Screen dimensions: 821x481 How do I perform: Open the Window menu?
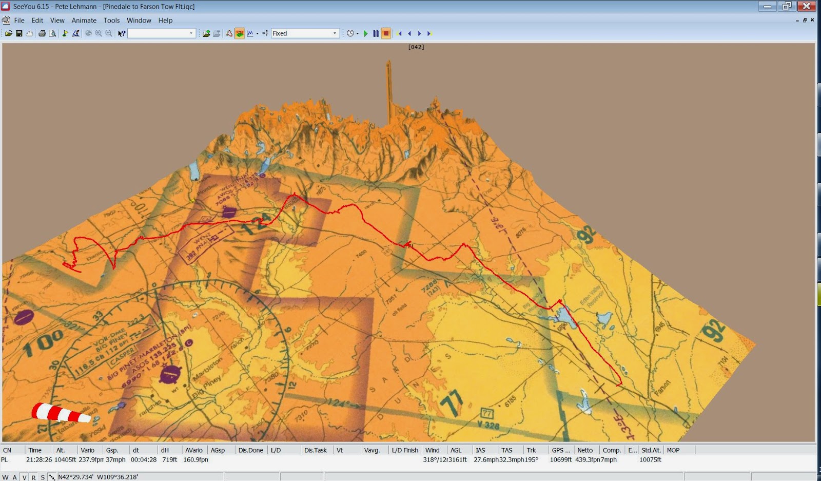point(139,21)
